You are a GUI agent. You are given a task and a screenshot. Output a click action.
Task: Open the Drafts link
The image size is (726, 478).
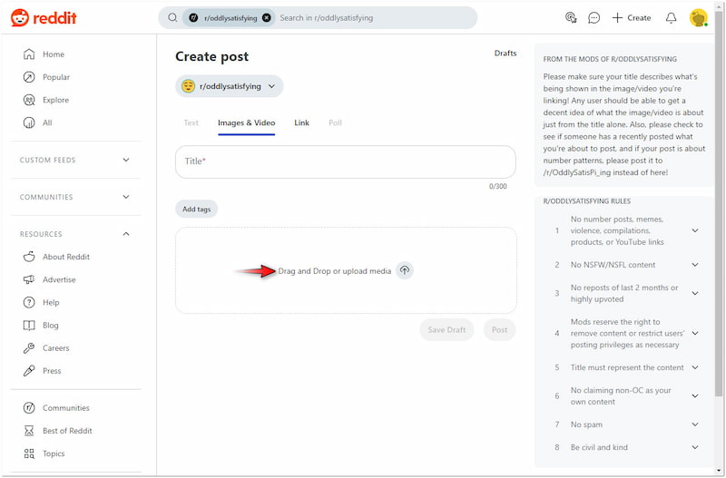(x=505, y=54)
